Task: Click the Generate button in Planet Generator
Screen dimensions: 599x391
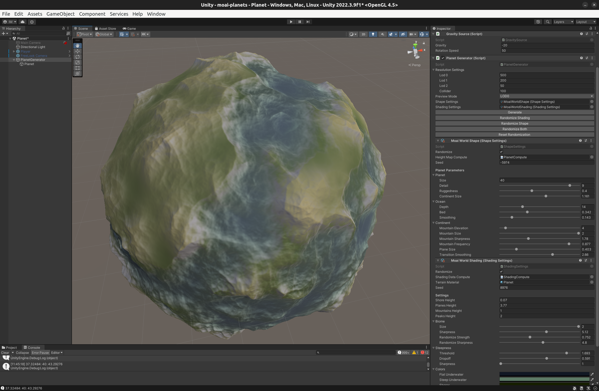Action: tap(515, 112)
